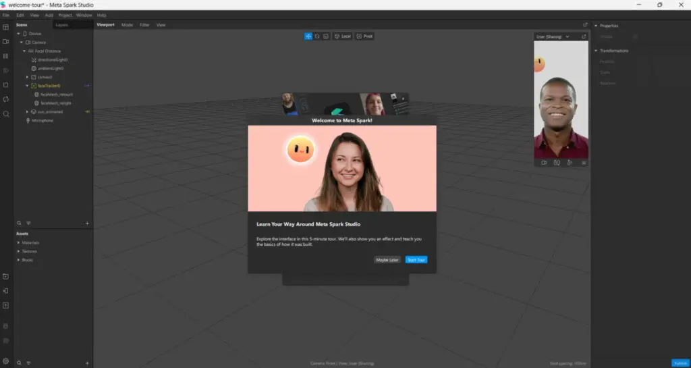Click the stop square icon in left sidebar

pos(5,84)
